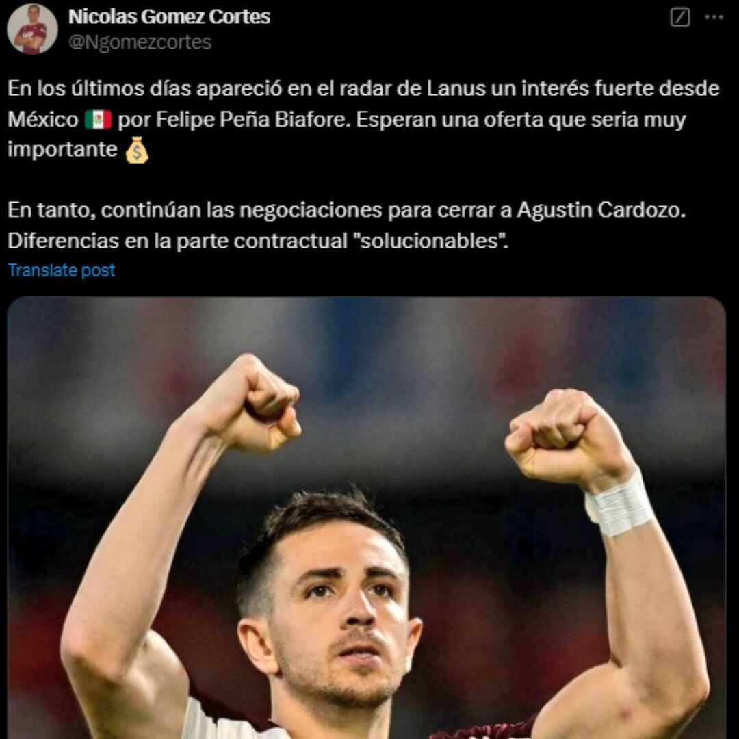Click the taped wrist in the photo
739x739 pixels.
[x=619, y=506]
